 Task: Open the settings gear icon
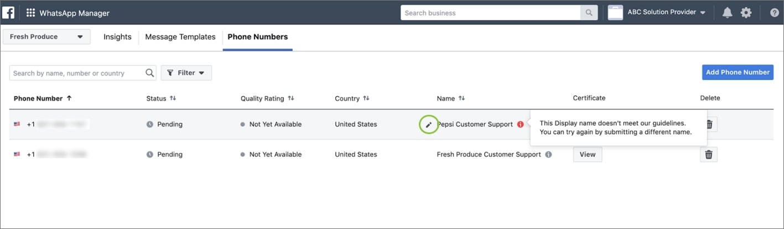tap(746, 13)
